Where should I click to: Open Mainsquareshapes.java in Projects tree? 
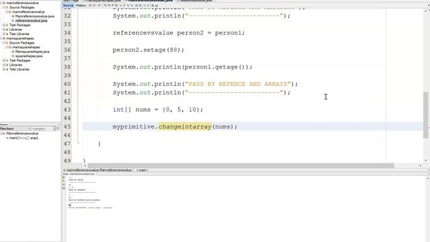tap(32, 52)
